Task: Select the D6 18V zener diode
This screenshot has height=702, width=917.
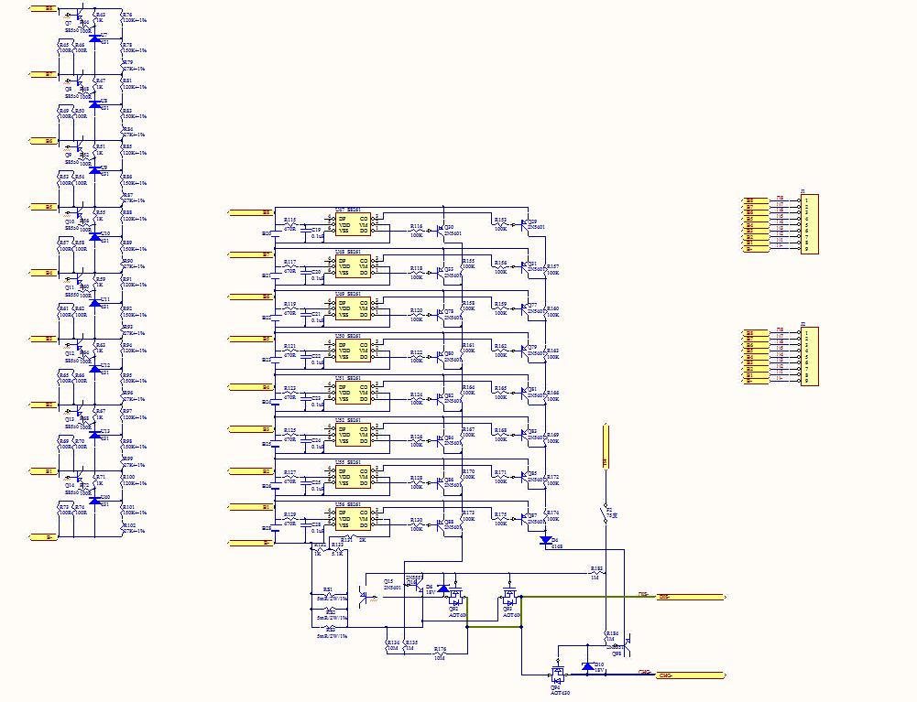Action: click(444, 589)
